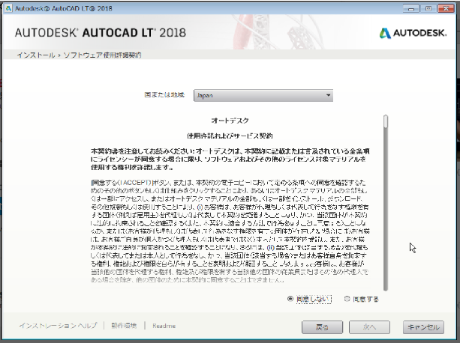This screenshot has height=343, width=460.
Task: Open the 動作環境 system requirements link
Action: pyautogui.click(x=124, y=326)
